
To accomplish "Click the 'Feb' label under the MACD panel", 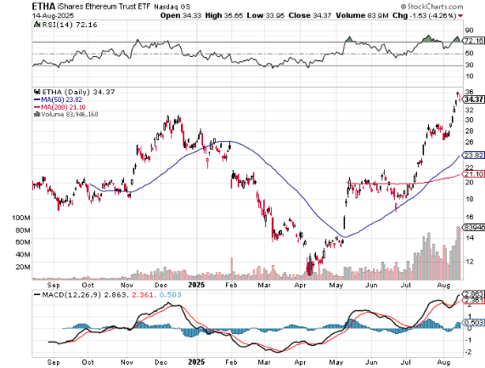I will (x=231, y=362).
